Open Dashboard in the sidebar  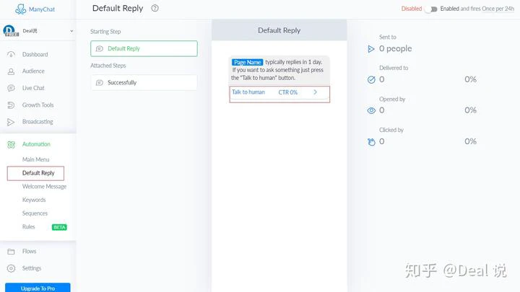coord(35,54)
